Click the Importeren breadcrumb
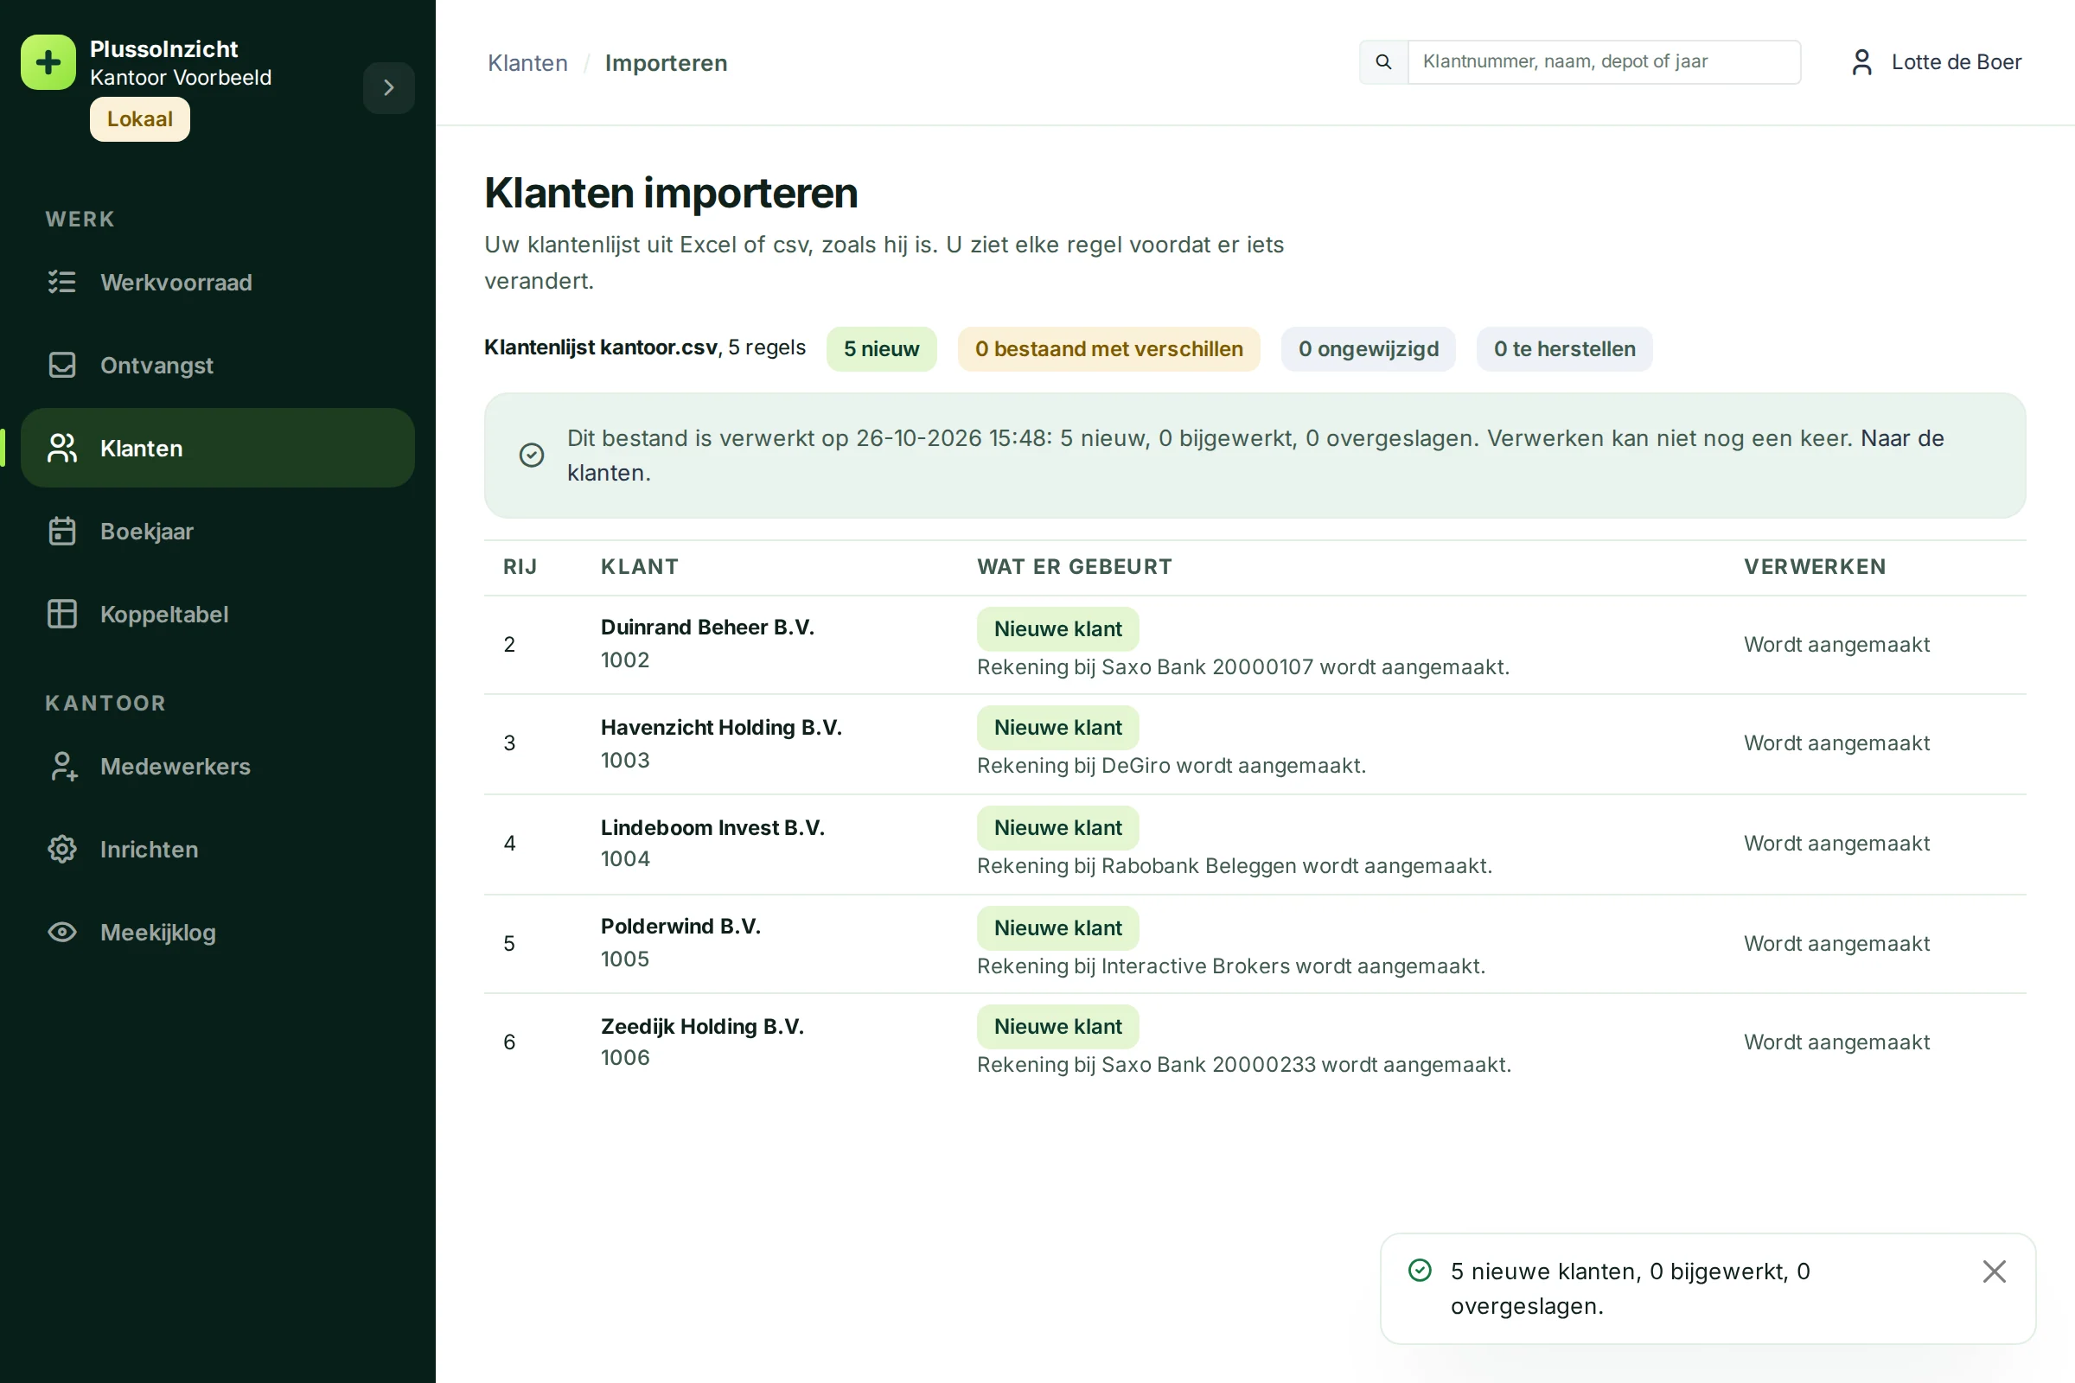 [666, 62]
